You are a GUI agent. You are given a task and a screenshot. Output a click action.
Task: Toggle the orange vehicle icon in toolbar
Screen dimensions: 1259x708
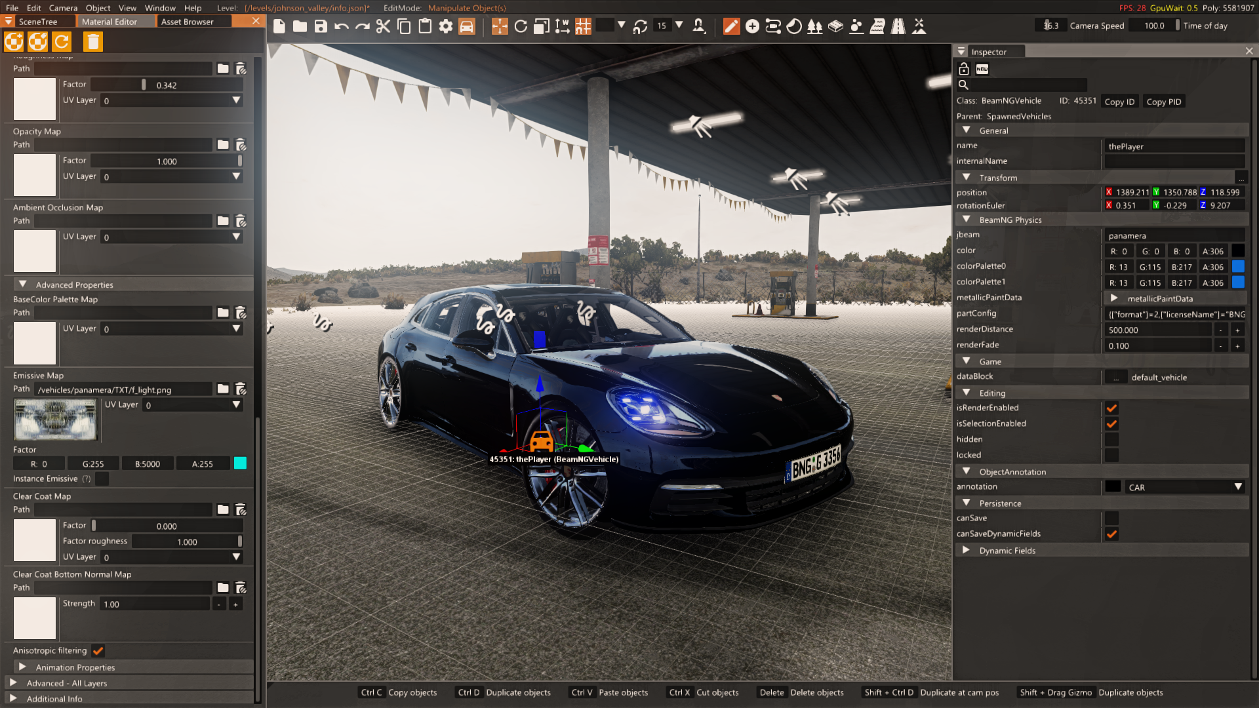pos(467,26)
